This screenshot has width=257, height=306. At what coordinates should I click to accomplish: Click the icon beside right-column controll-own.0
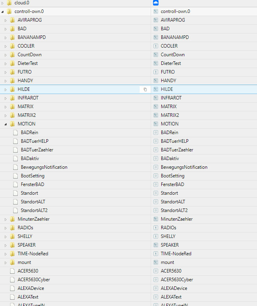[x=155, y=11]
